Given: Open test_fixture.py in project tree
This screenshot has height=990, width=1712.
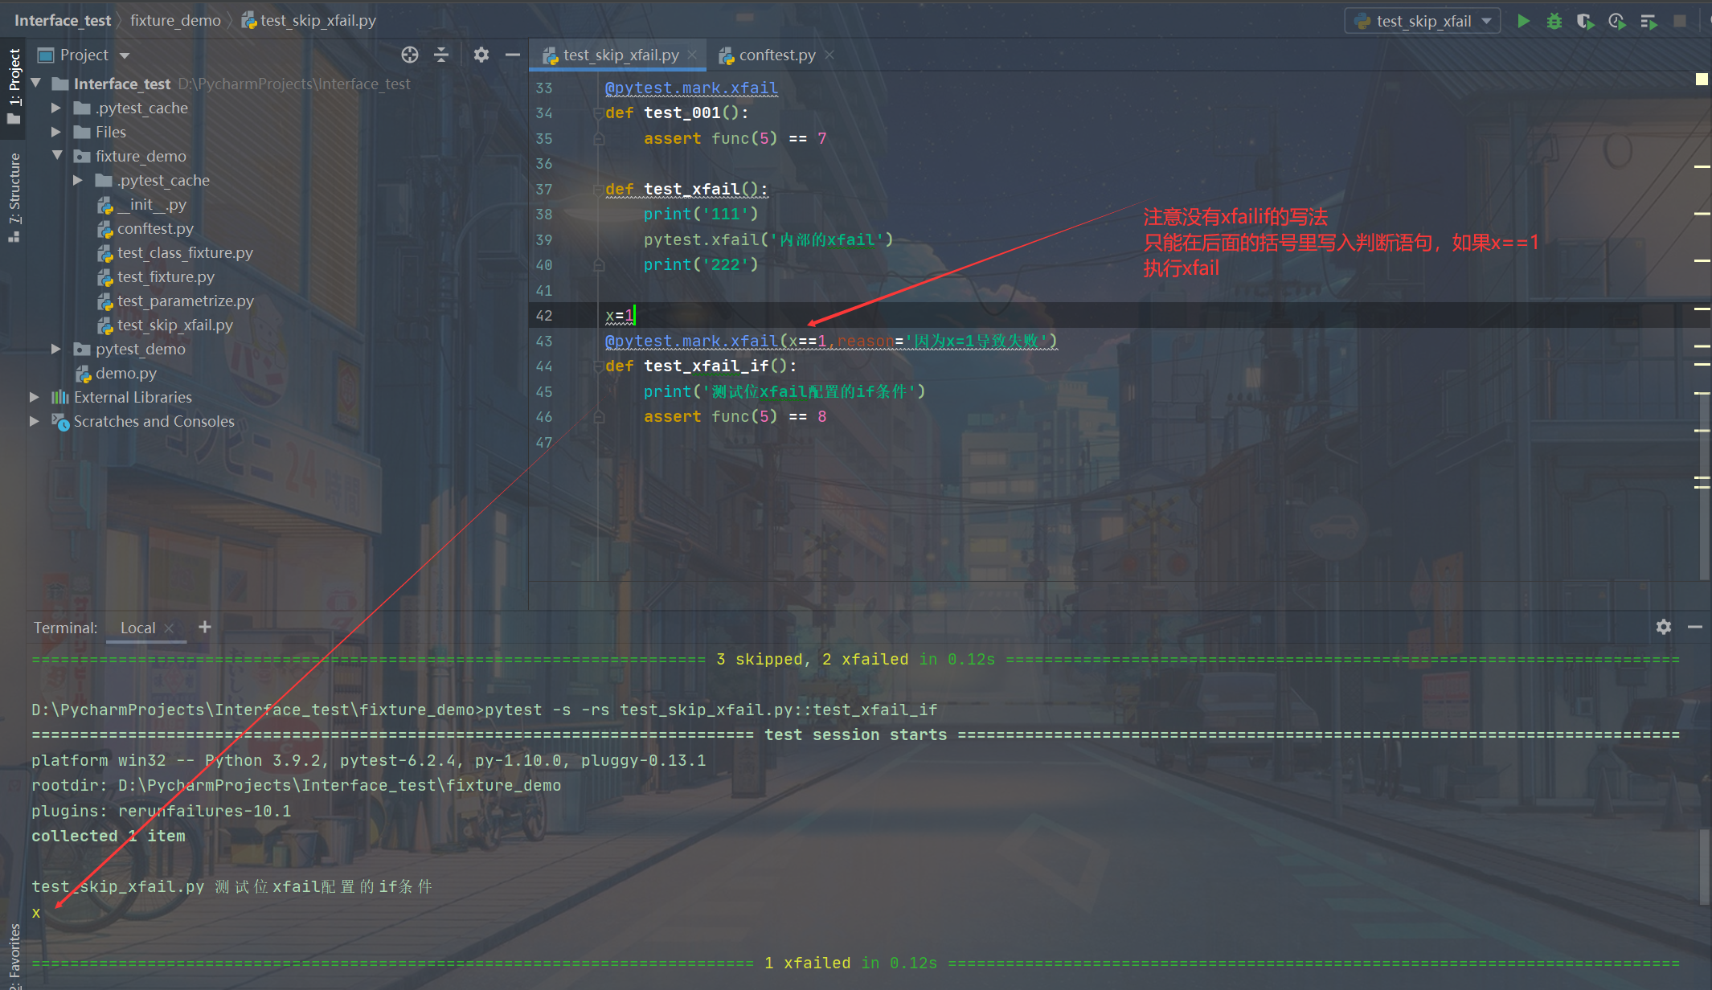Looking at the screenshot, I should tap(156, 276).
